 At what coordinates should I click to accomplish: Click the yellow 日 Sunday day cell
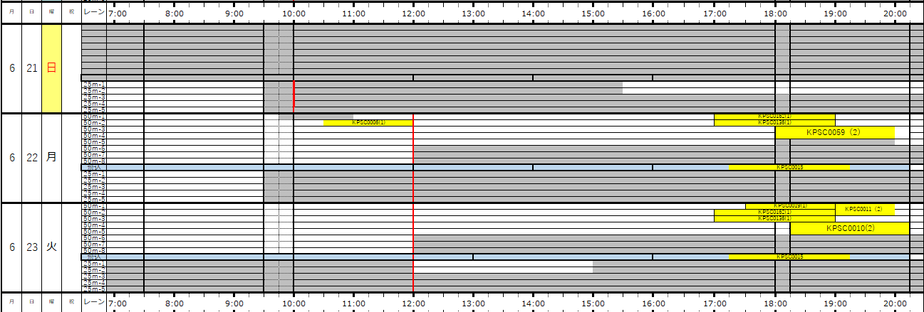(51, 68)
